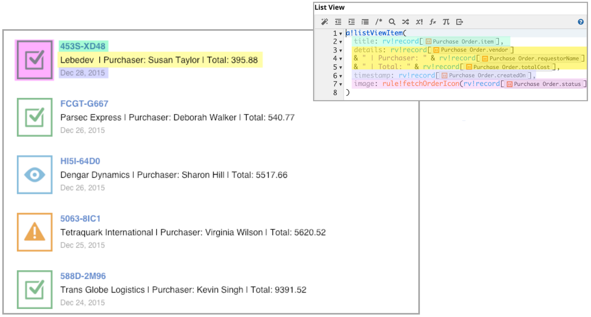The height and width of the screenshot is (317, 591).
Task: Click the indent-all lines icon
Action: point(365,22)
